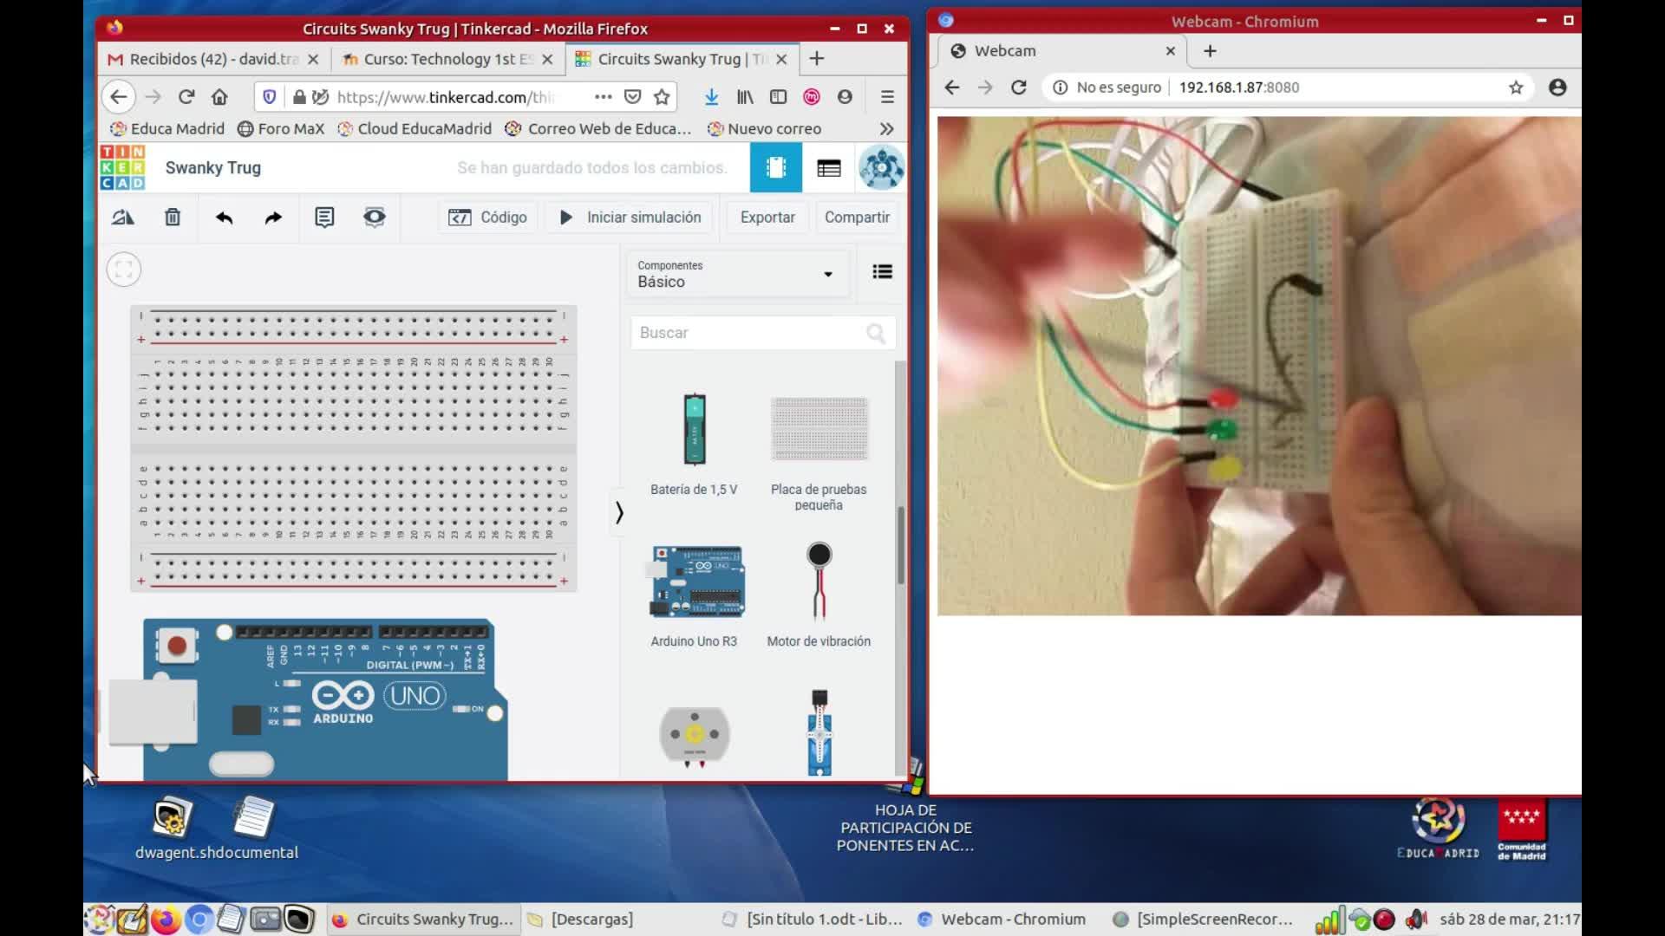Click Iniciar simulación button
This screenshot has width=1665, height=936.
click(630, 218)
